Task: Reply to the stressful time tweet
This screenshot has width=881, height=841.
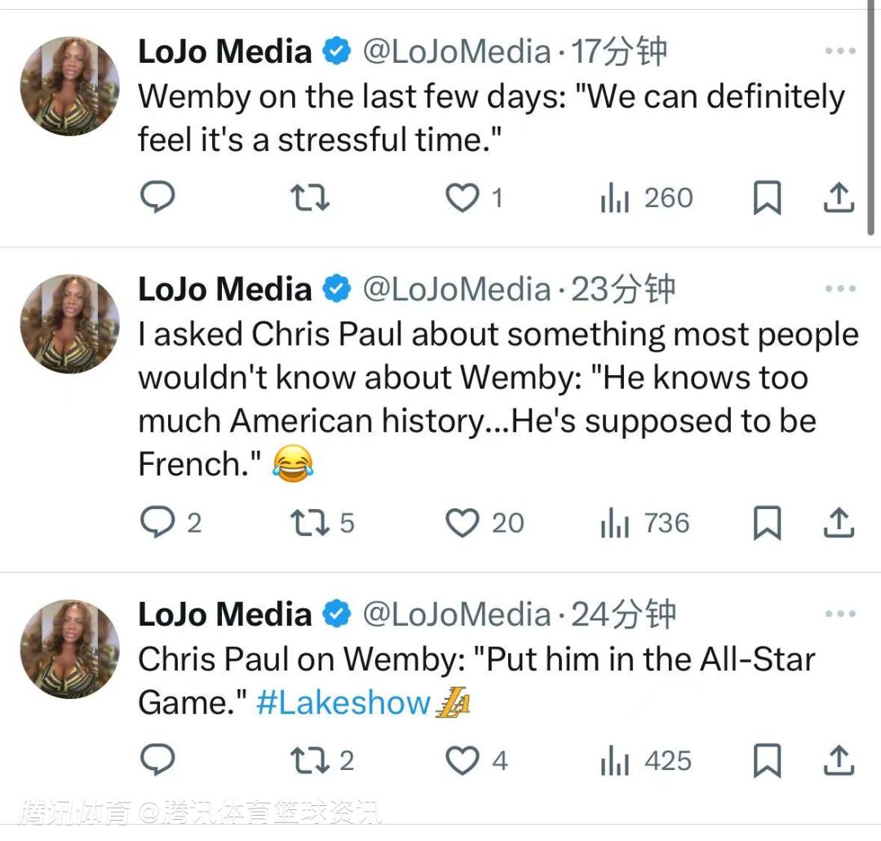Action: pos(157,197)
